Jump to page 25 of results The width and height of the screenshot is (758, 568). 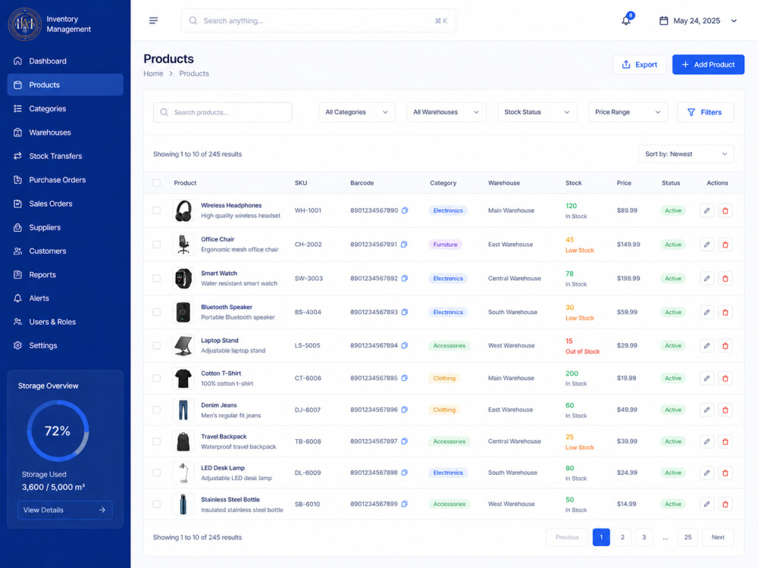[688, 537]
